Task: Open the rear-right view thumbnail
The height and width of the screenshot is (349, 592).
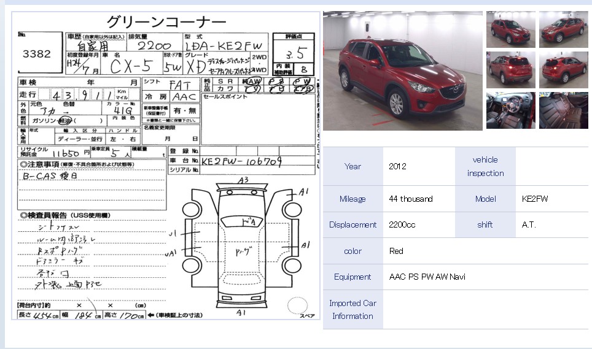Action: pos(563,70)
